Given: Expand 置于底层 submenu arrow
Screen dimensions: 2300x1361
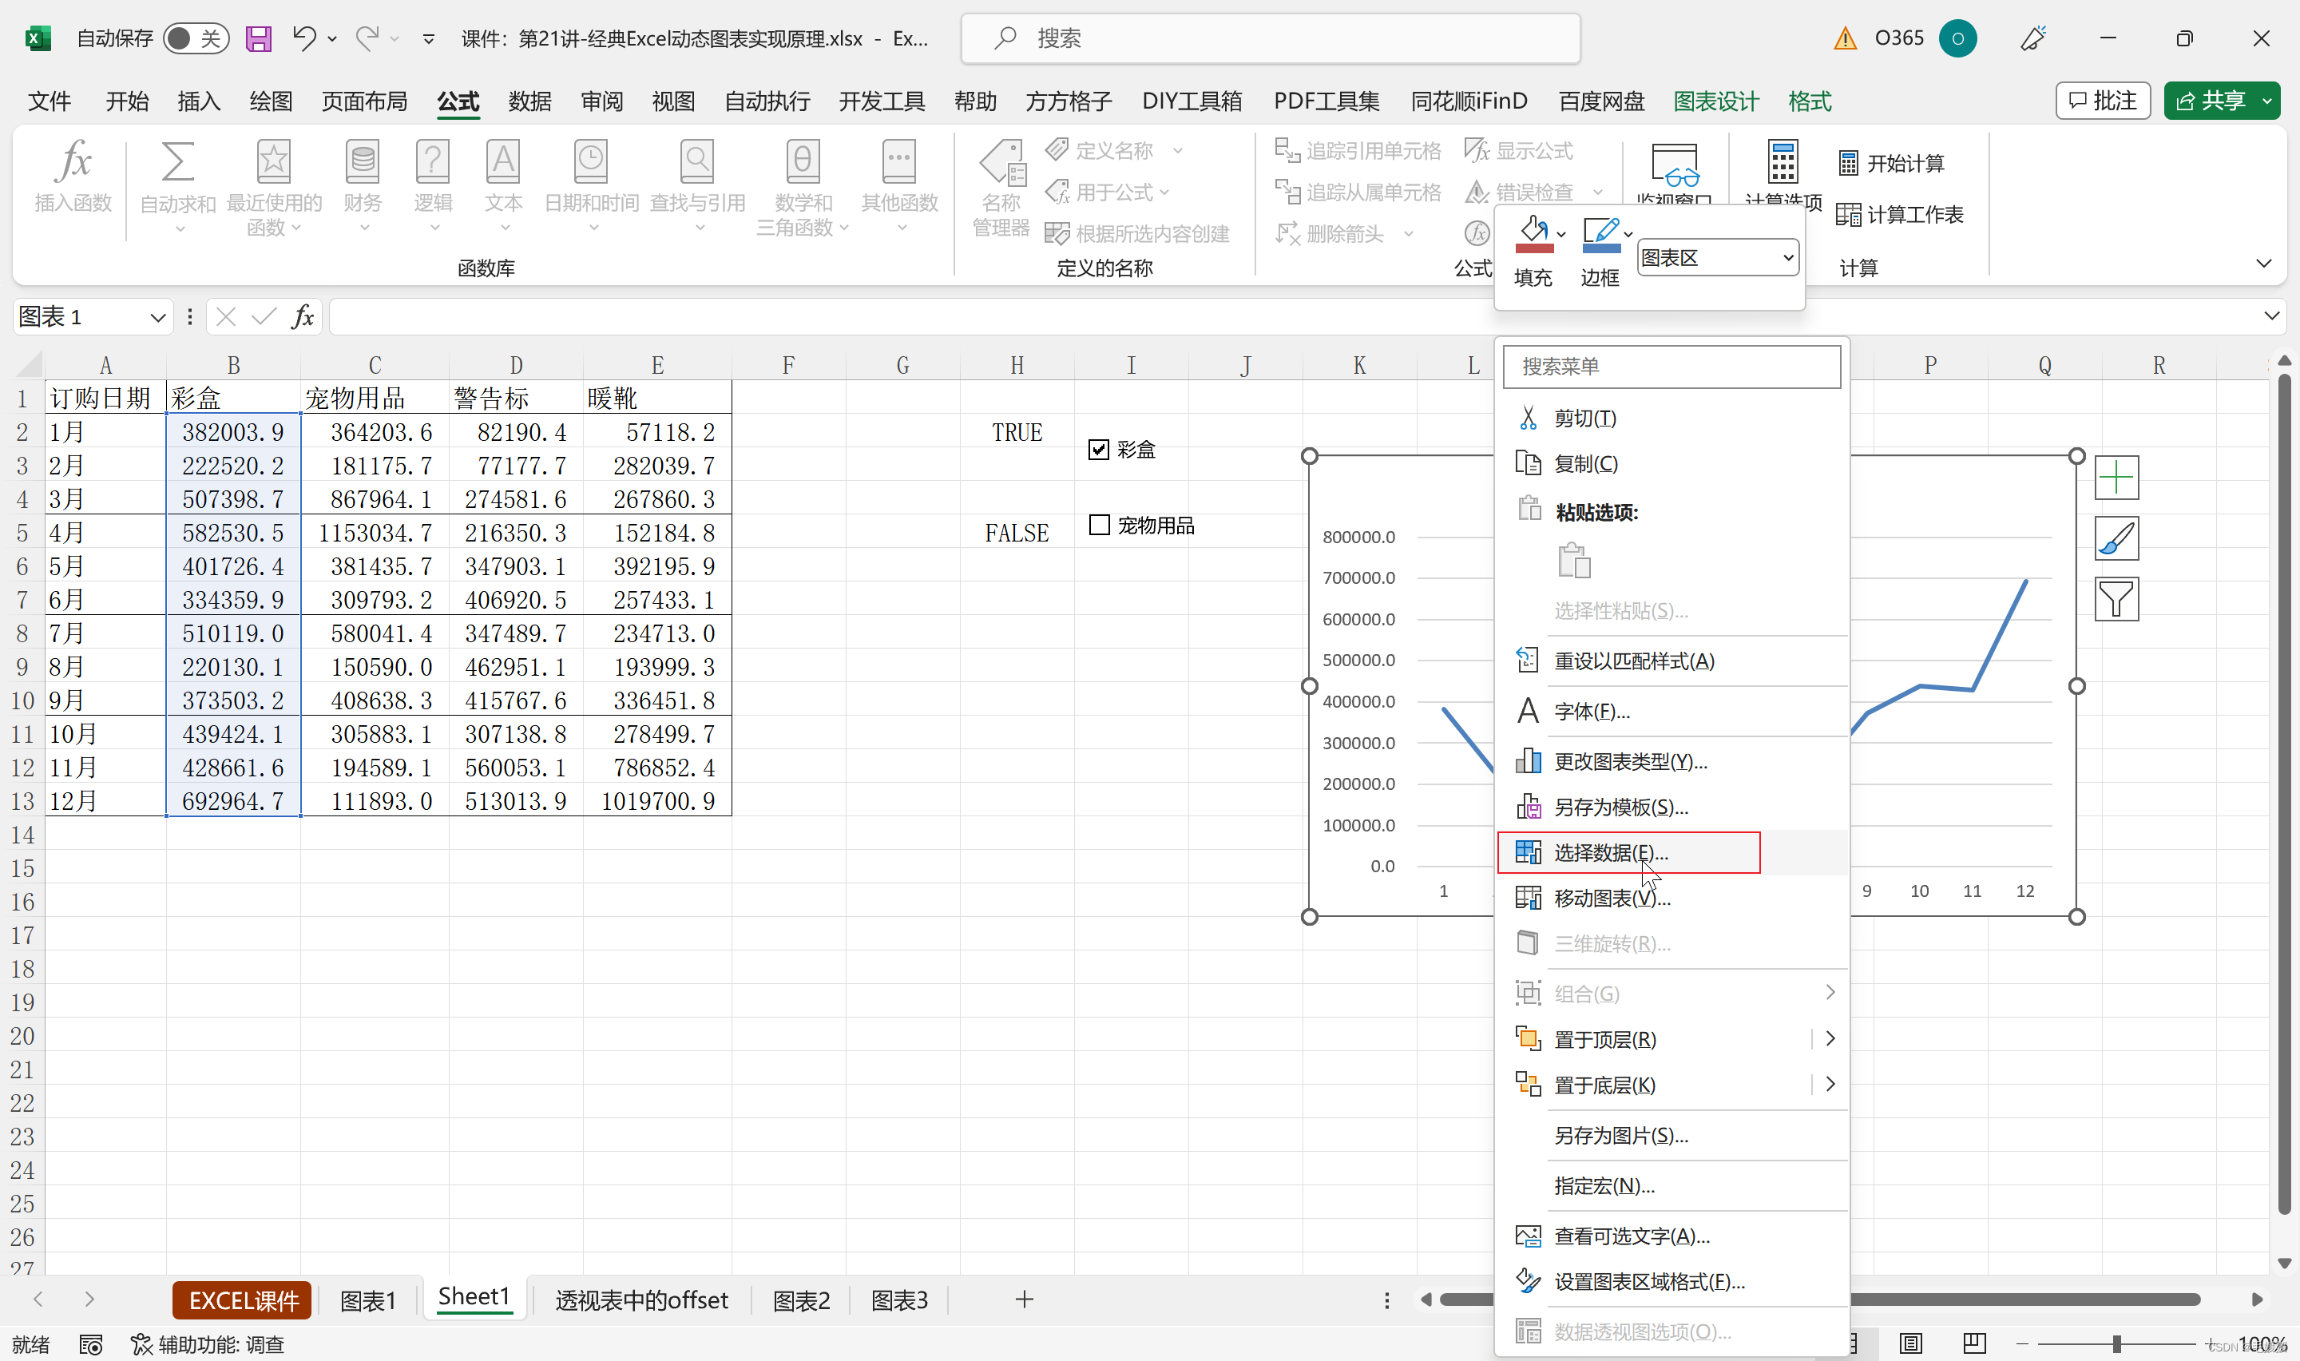Looking at the screenshot, I should pos(1830,1084).
